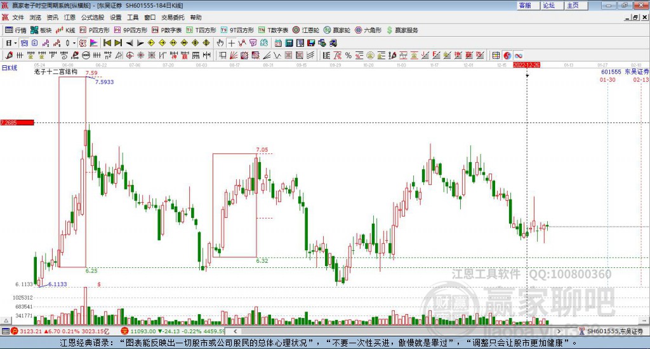650x349 pixels.
Task: Select the percent % tool
Action: (x=348, y=55)
